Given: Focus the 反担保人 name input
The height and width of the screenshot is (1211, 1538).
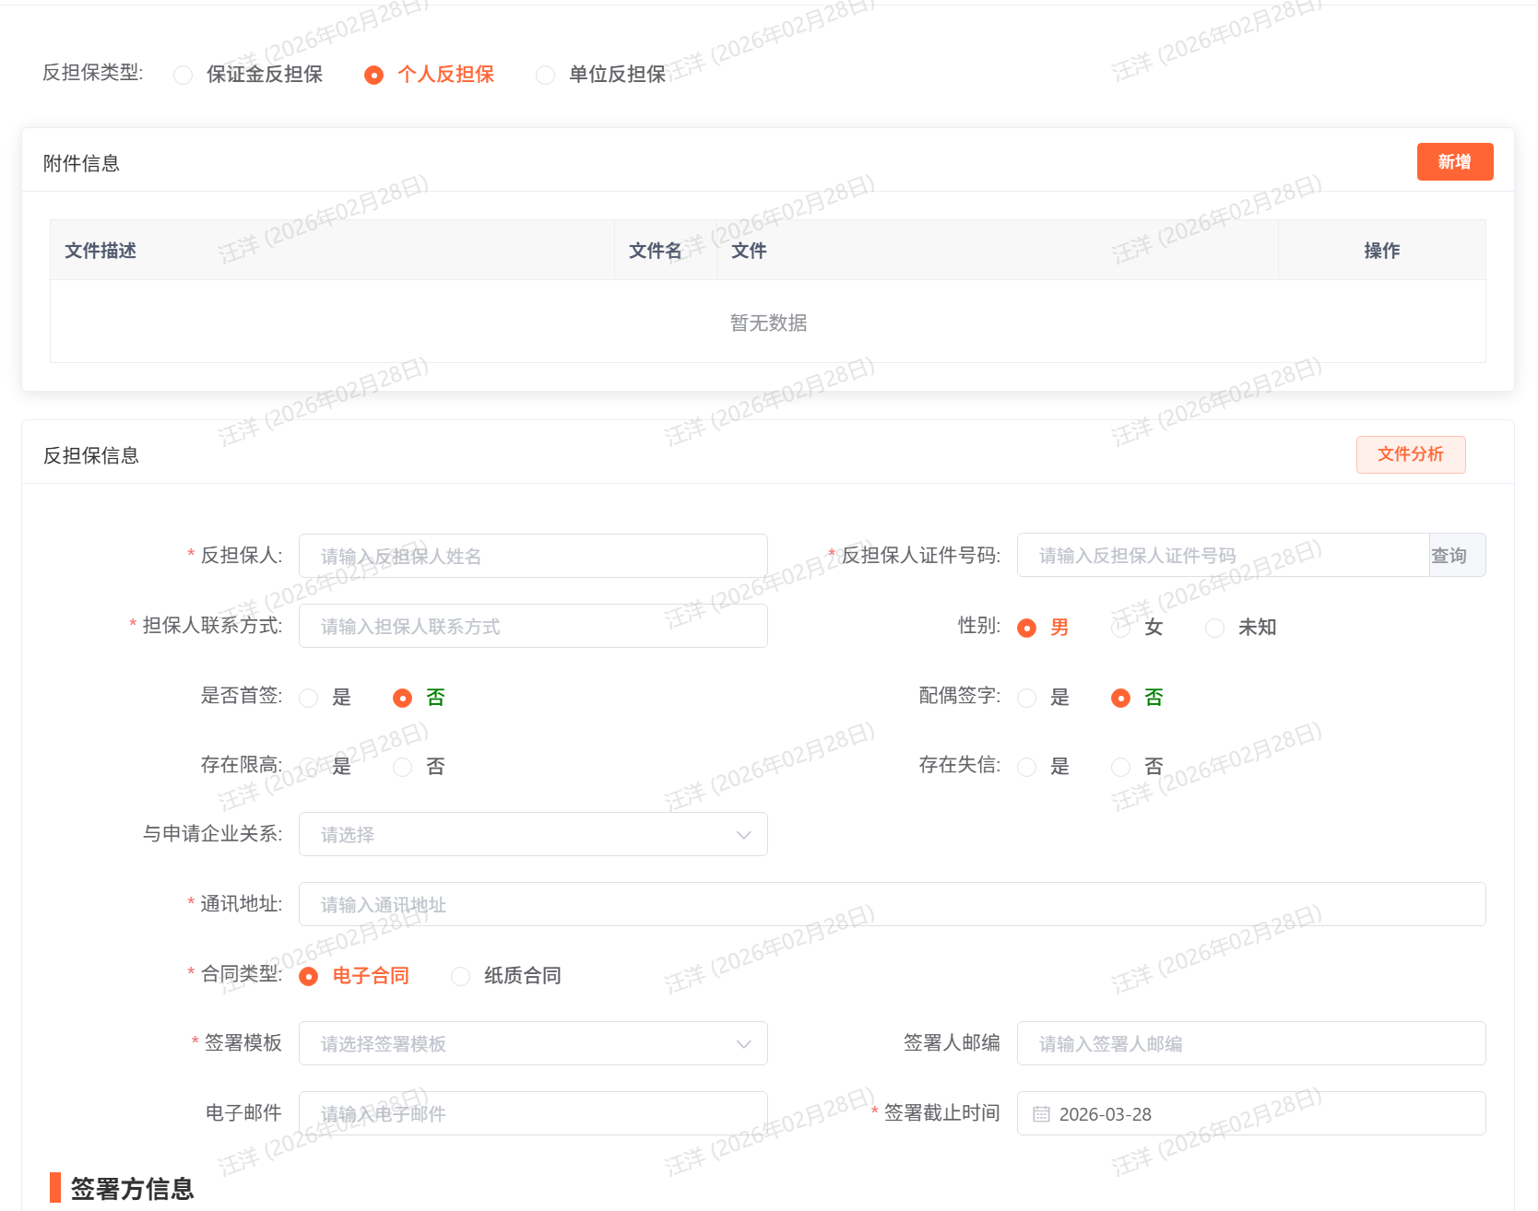Looking at the screenshot, I should point(533,556).
